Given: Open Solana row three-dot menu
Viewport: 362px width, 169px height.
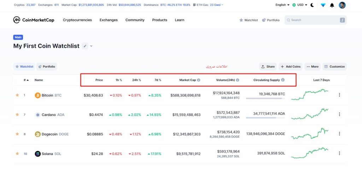Looking at the screenshot, I should coord(339,153).
